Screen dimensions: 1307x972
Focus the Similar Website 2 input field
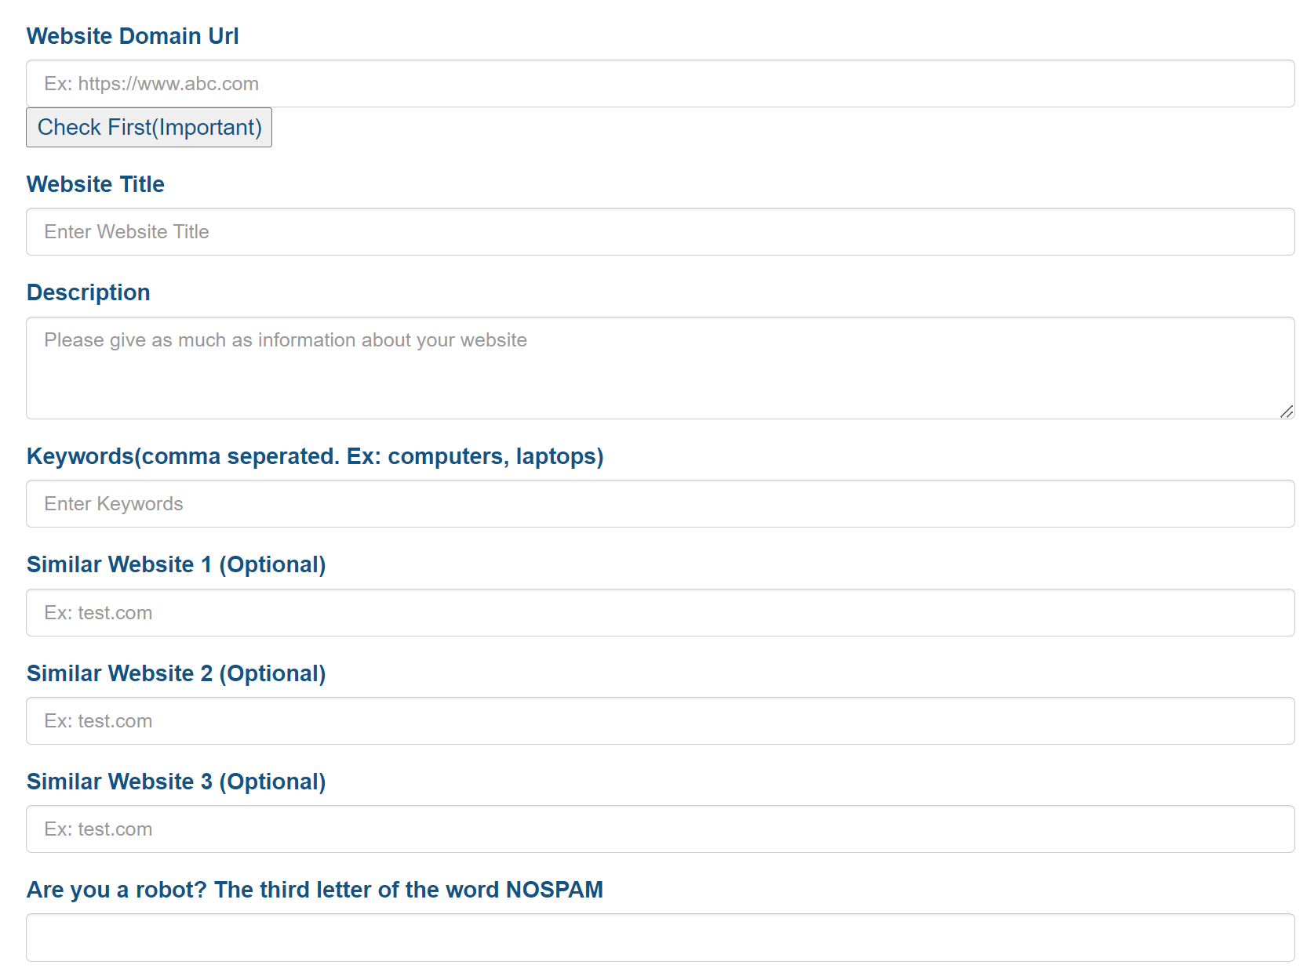point(659,721)
